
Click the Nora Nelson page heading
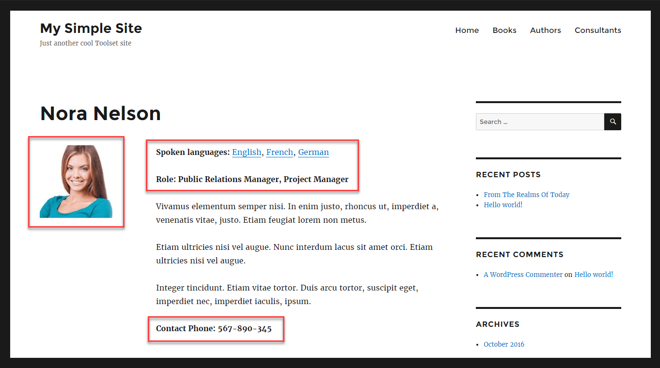100,113
